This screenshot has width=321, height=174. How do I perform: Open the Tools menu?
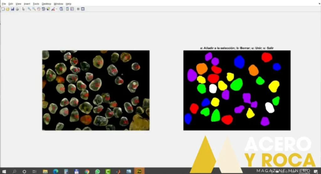[x=36, y=4]
